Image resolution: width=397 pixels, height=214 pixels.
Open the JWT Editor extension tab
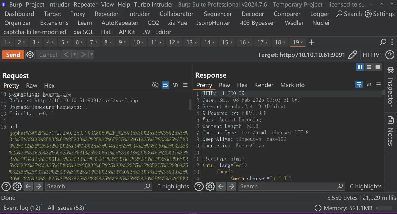tap(157, 32)
